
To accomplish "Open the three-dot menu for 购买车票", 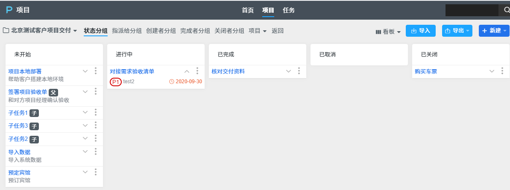I will [502, 71].
